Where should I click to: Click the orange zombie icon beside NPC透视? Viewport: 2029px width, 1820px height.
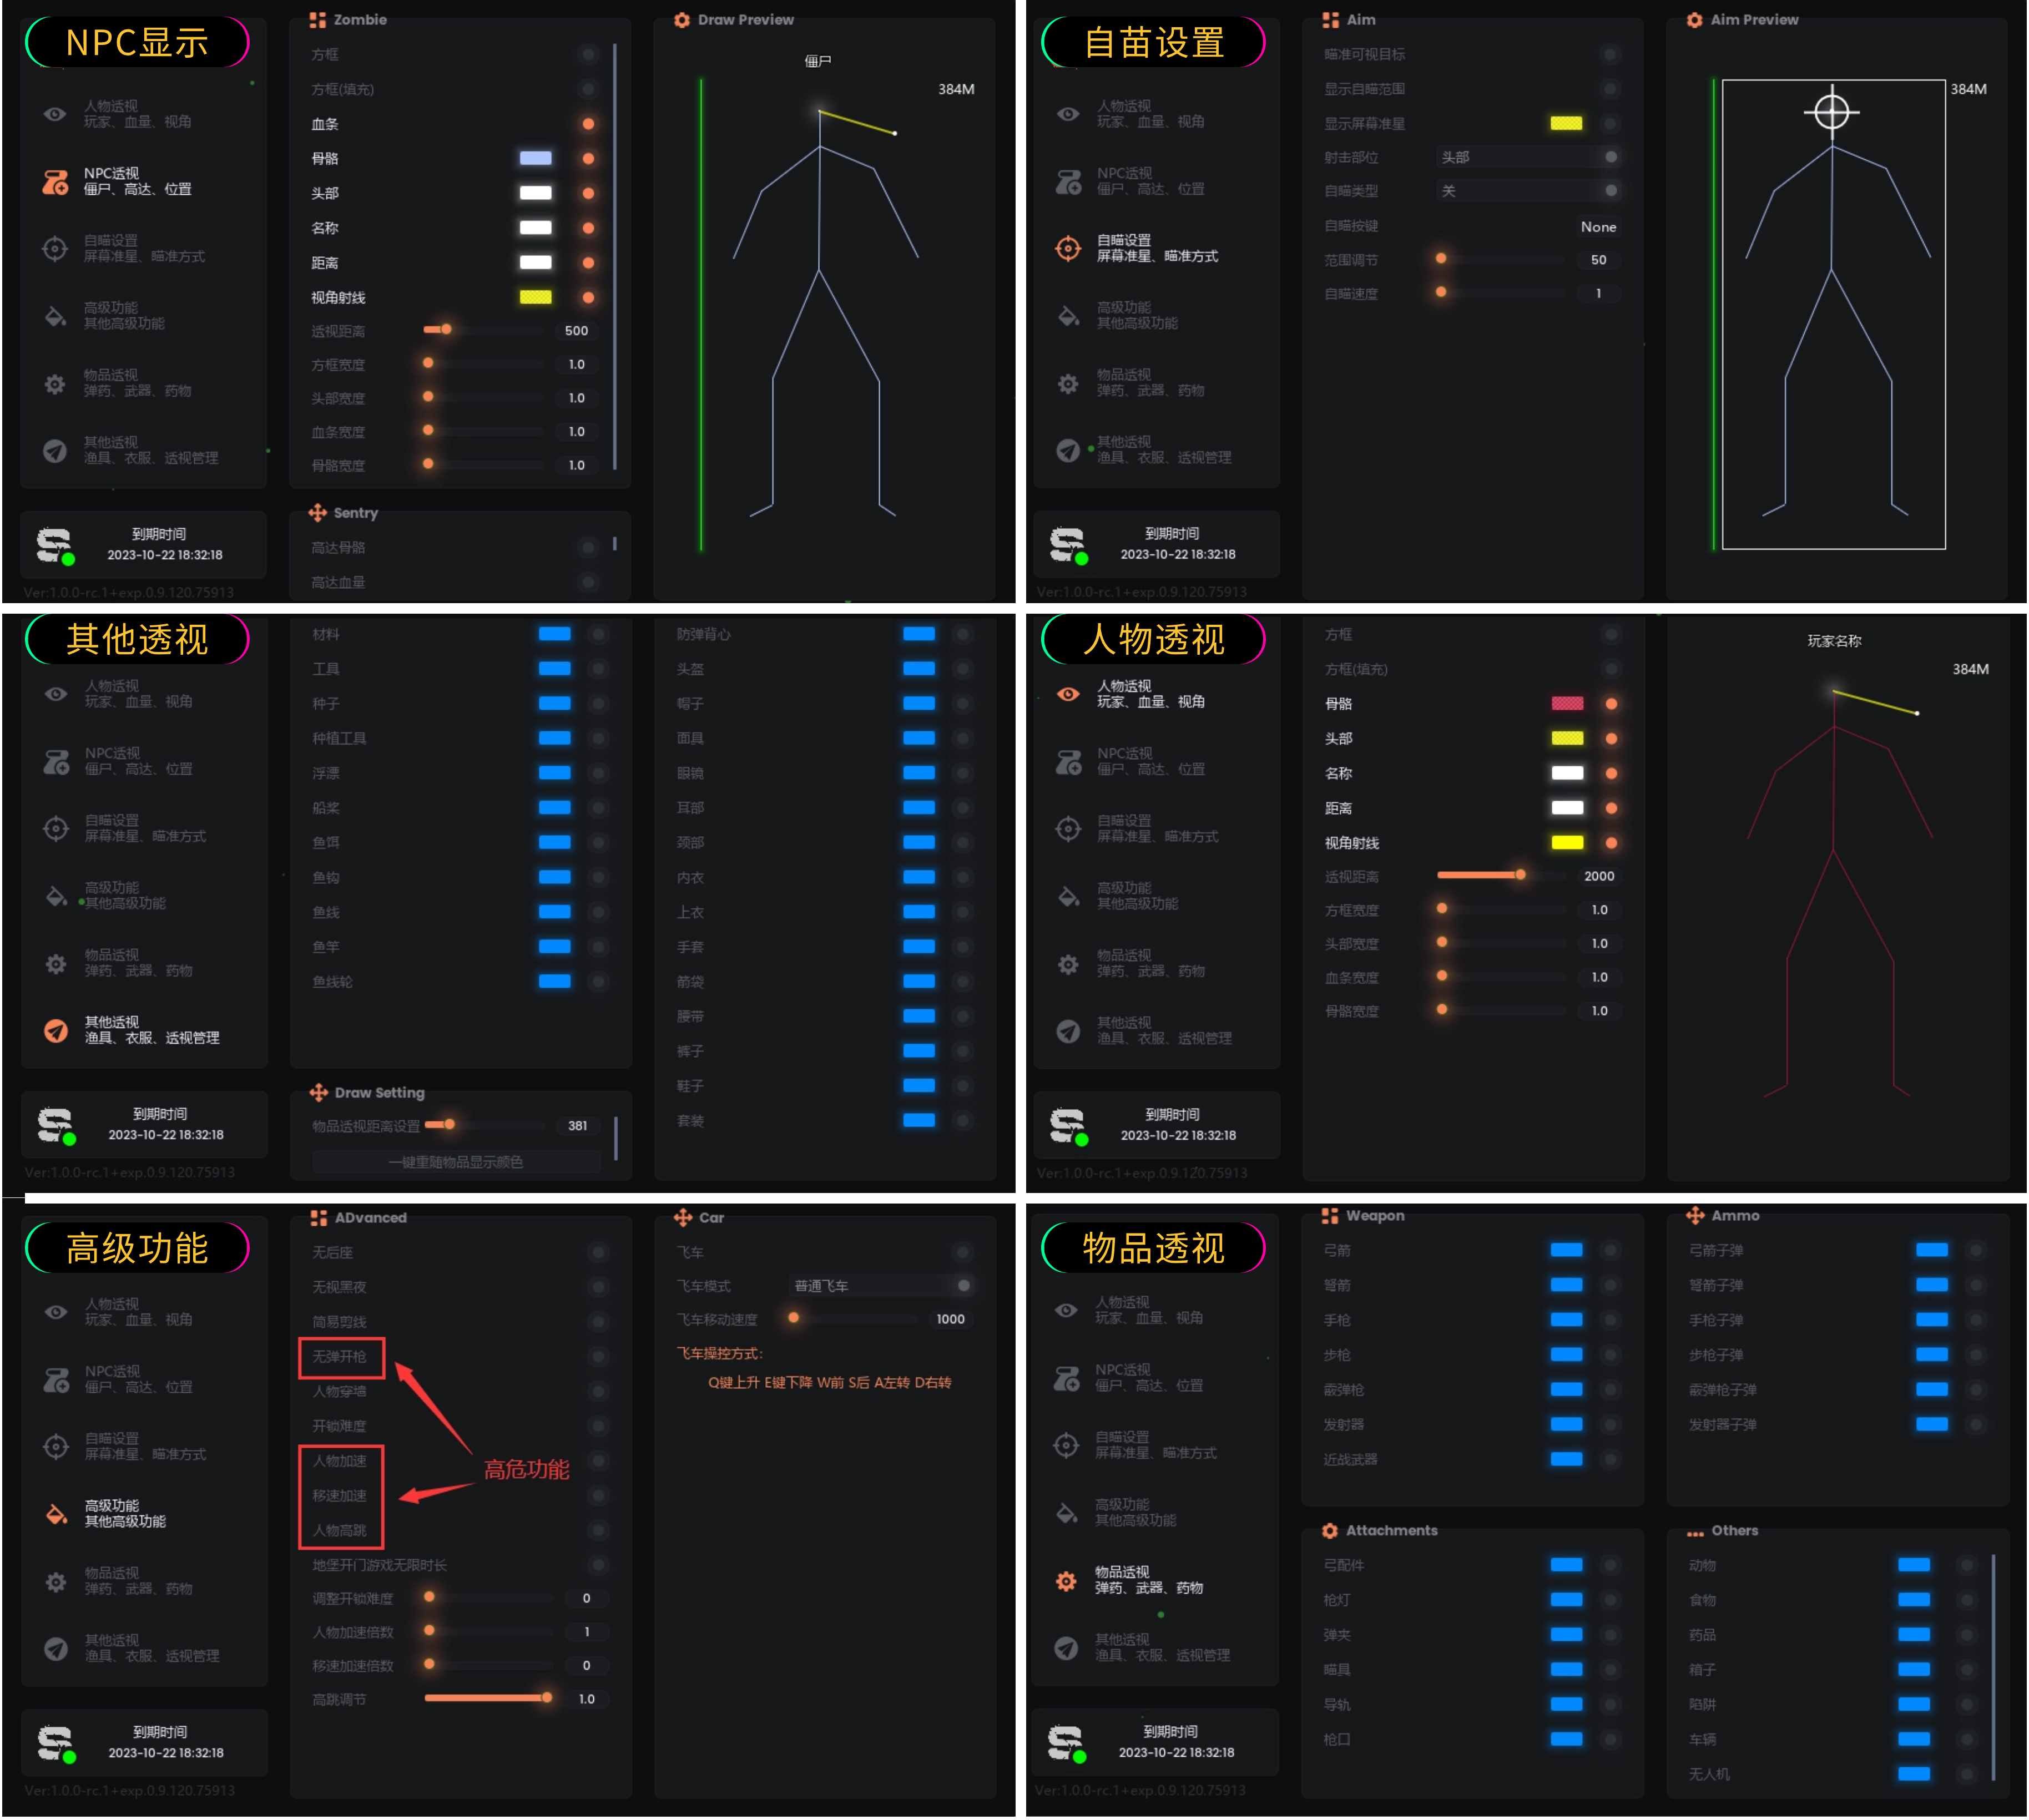[55, 182]
